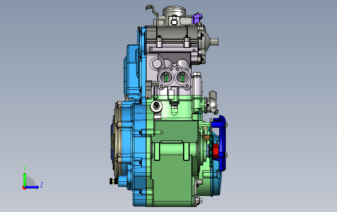Click the blue Z axis arrow of triad
This screenshot has width=337, height=212.
pyautogui.click(x=32, y=187)
